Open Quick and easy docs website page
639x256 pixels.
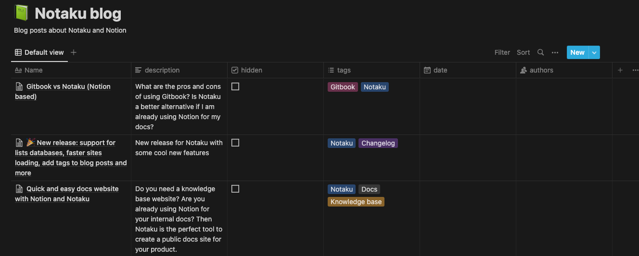click(67, 194)
